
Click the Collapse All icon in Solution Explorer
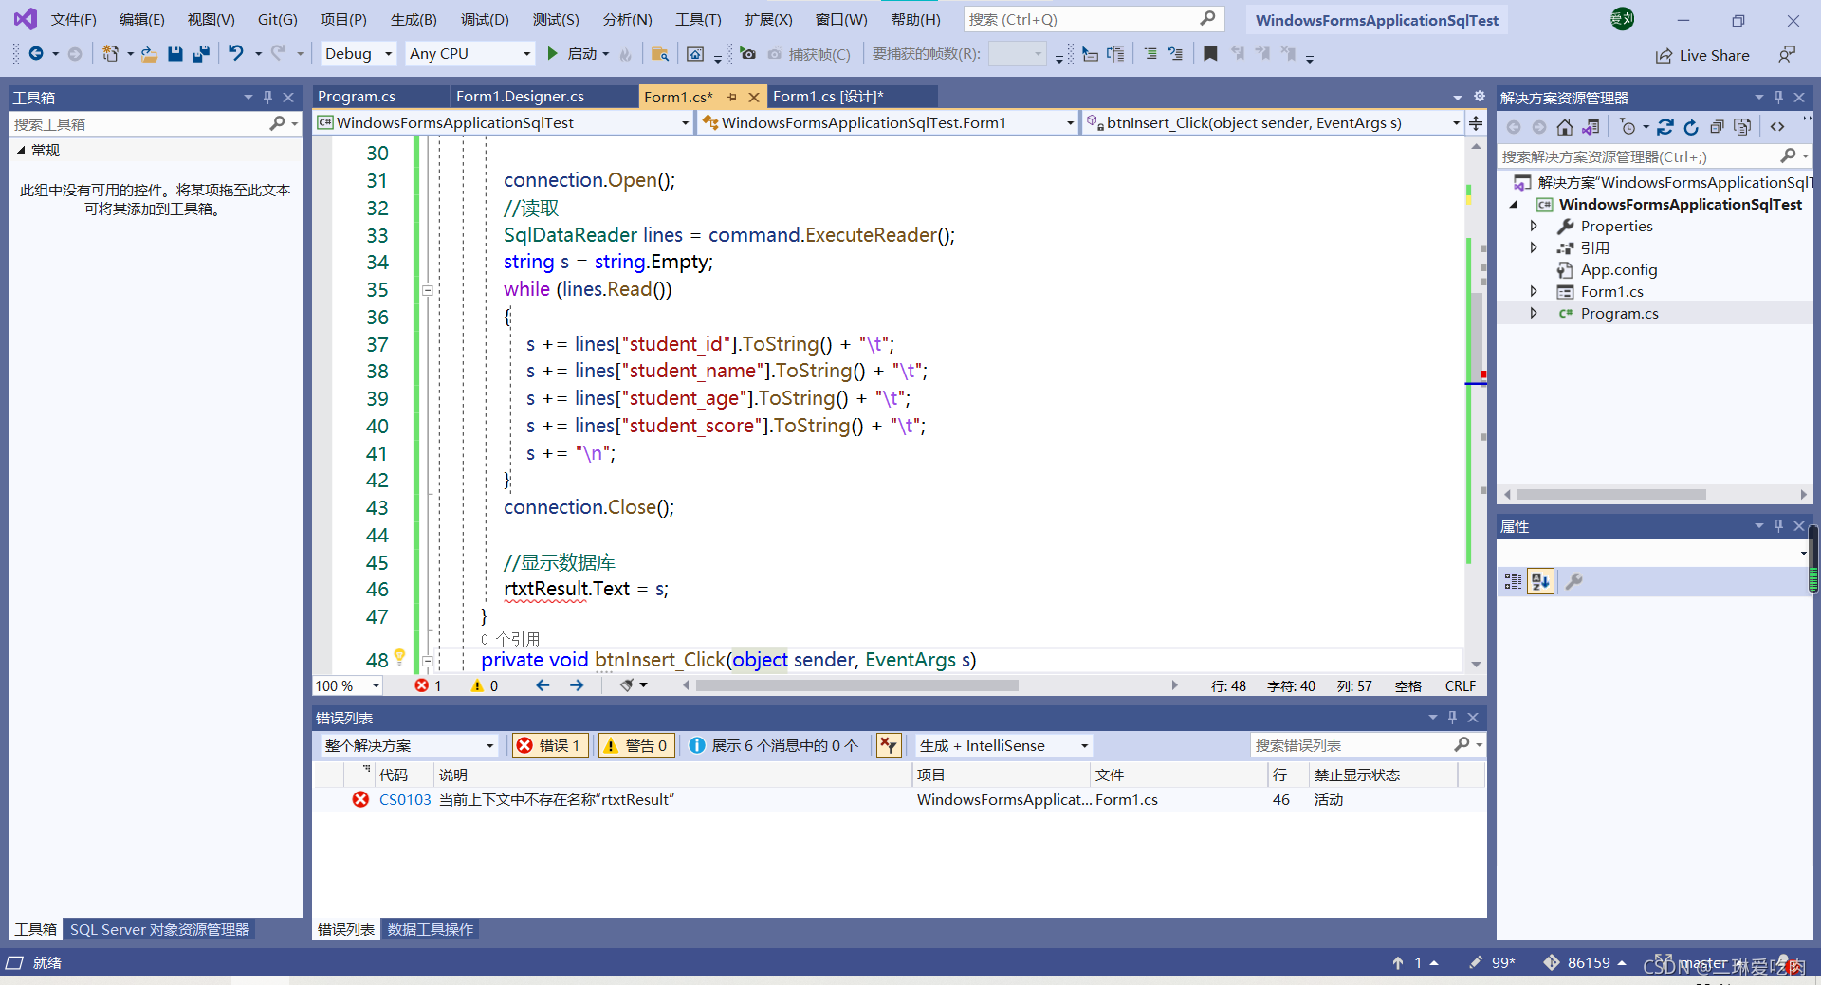coord(1717,127)
